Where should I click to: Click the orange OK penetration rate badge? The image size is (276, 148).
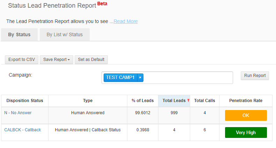[246, 115]
